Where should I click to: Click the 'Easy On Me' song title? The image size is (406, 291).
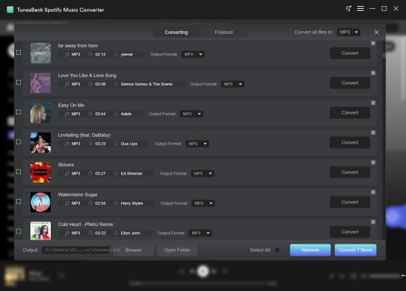click(x=71, y=105)
